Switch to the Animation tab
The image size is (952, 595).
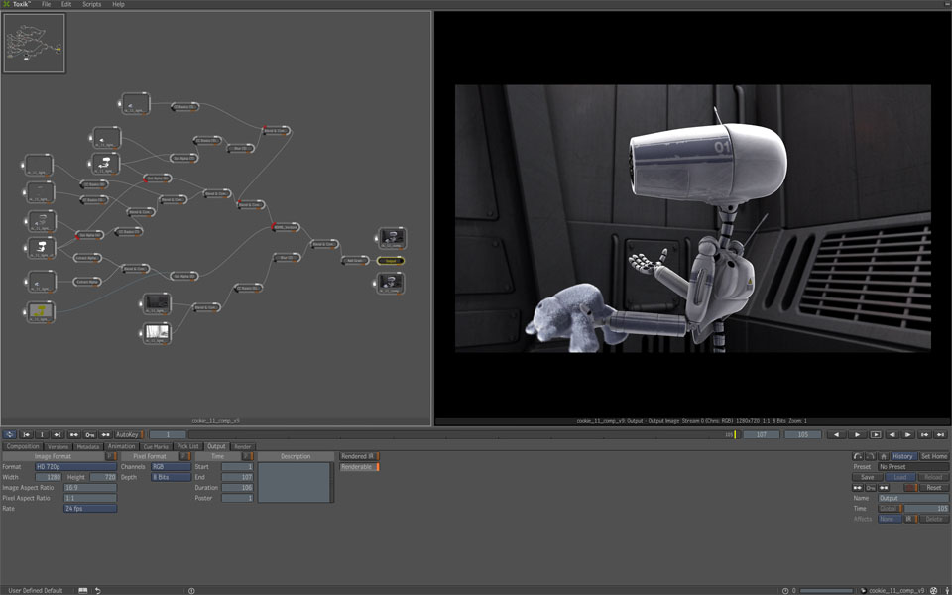121,446
